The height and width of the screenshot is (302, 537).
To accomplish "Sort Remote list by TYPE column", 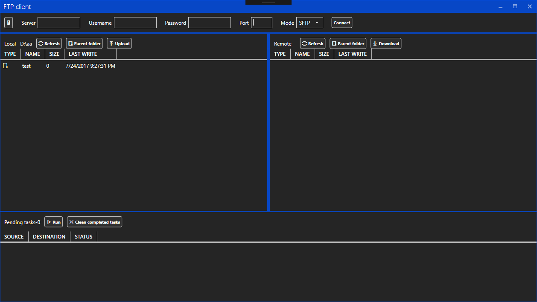I will [280, 54].
